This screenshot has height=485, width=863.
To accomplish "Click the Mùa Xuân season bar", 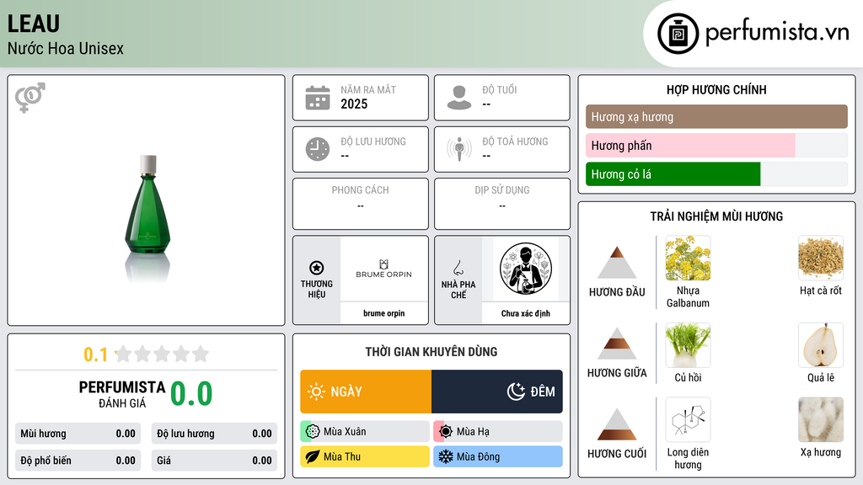I will click(x=365, y=432).
